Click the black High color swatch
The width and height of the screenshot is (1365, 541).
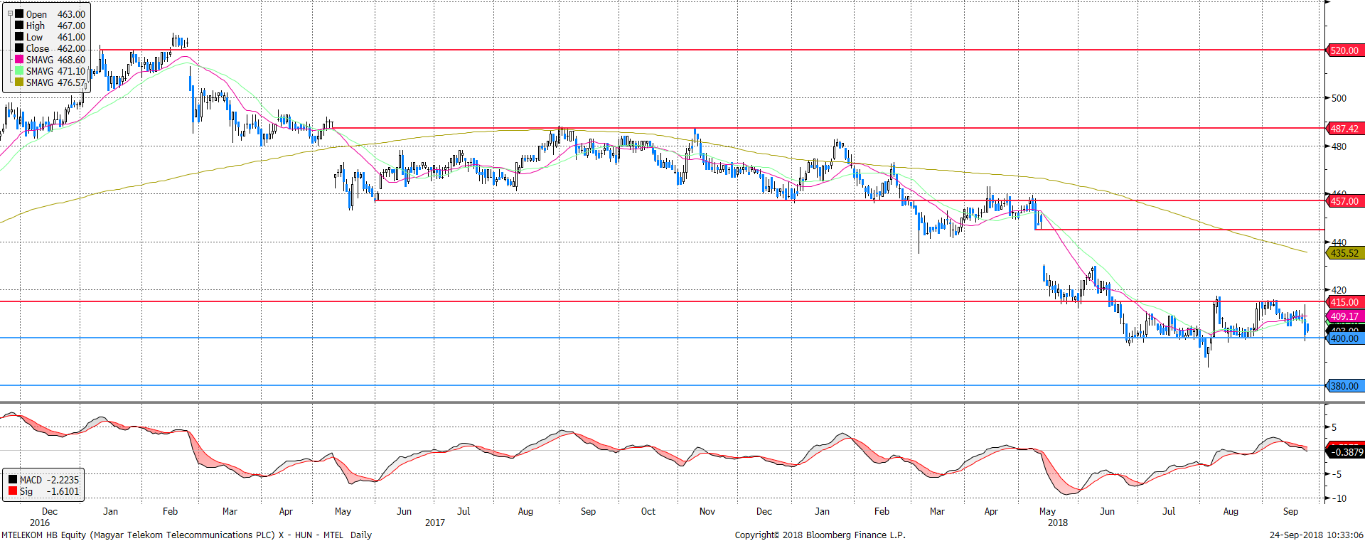[19, 25]
